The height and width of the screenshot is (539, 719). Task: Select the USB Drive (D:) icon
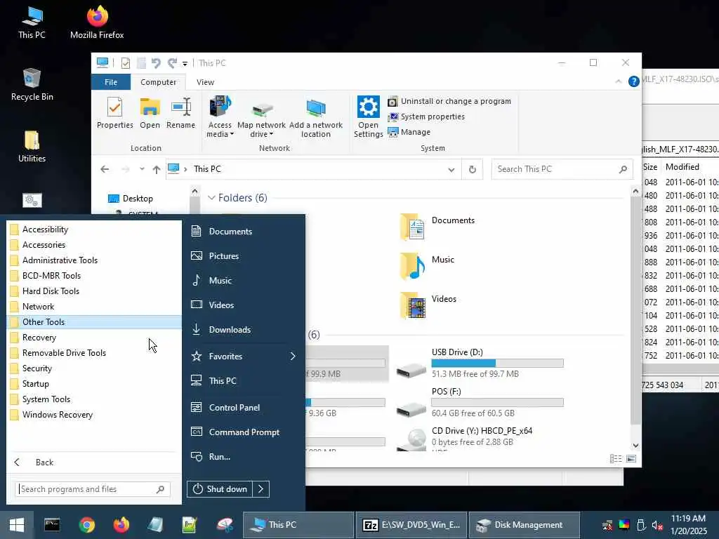pyautogui.click(x=411, y=369)
